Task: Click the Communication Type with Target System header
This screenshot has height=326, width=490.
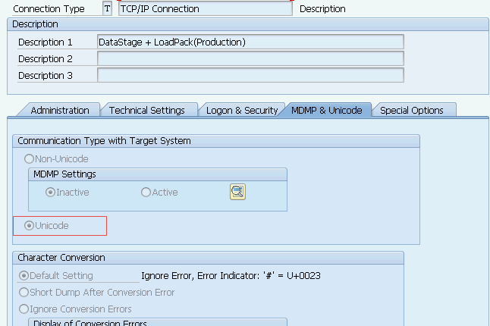Action: [x=216, y=141]
